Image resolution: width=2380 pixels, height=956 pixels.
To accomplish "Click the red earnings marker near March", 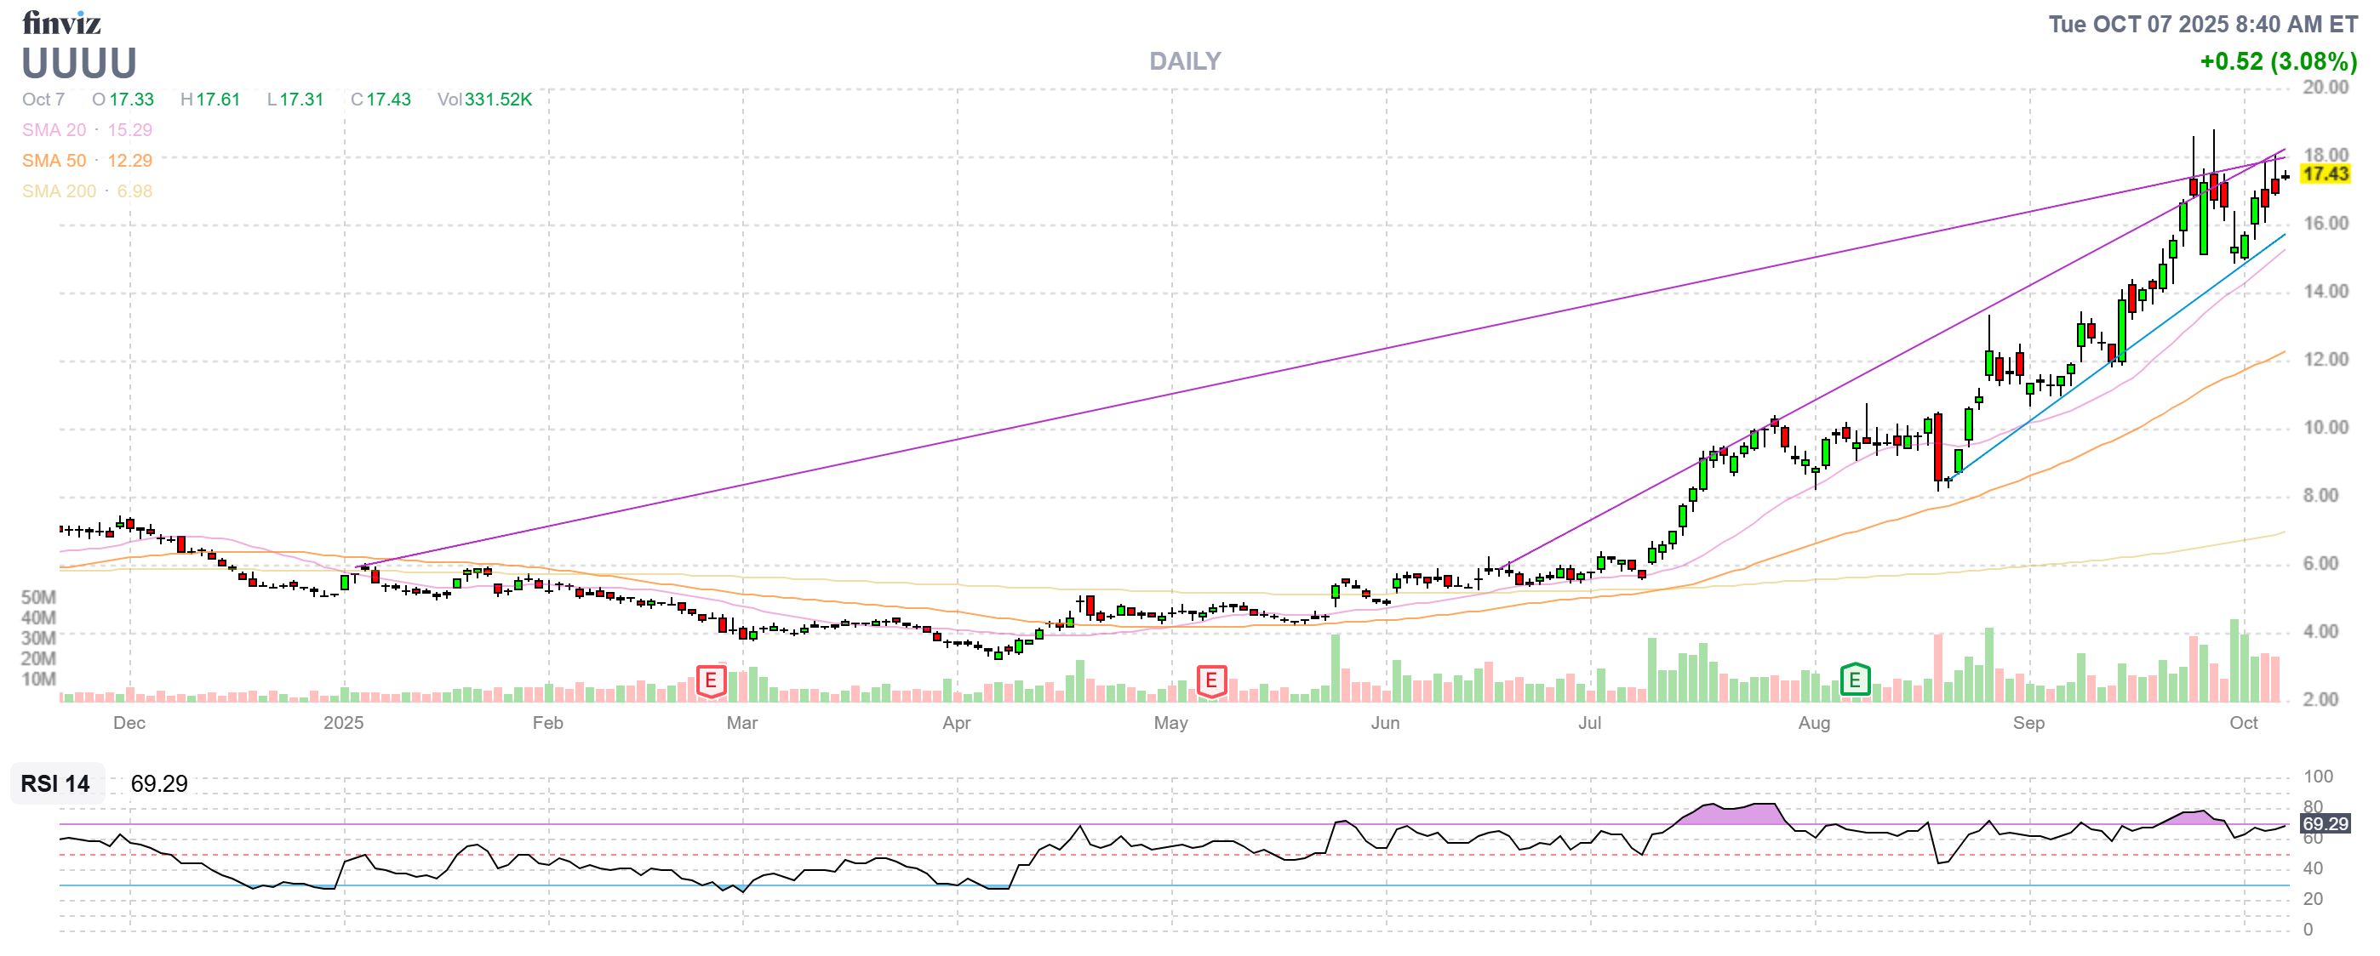I will coord(711,681).
